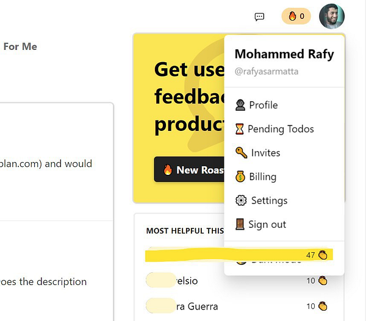
Task: Open Settings from the user menu
Action: 269,200
